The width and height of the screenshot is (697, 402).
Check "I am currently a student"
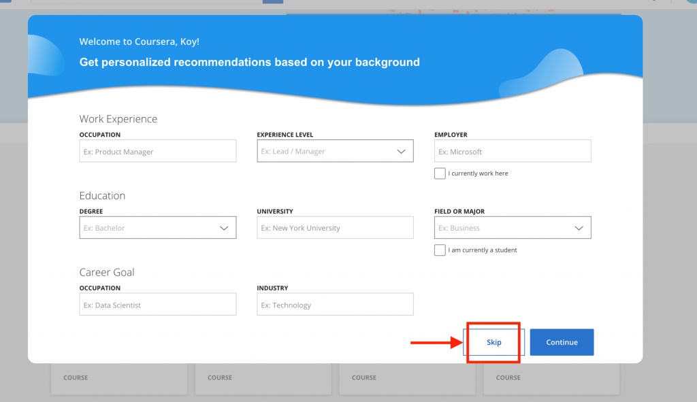[x=440, y=250]
